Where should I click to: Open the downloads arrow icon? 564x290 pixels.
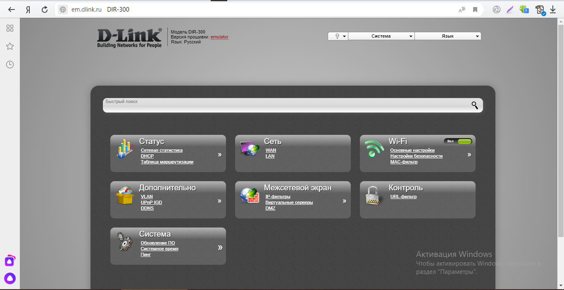click(553, 10)
